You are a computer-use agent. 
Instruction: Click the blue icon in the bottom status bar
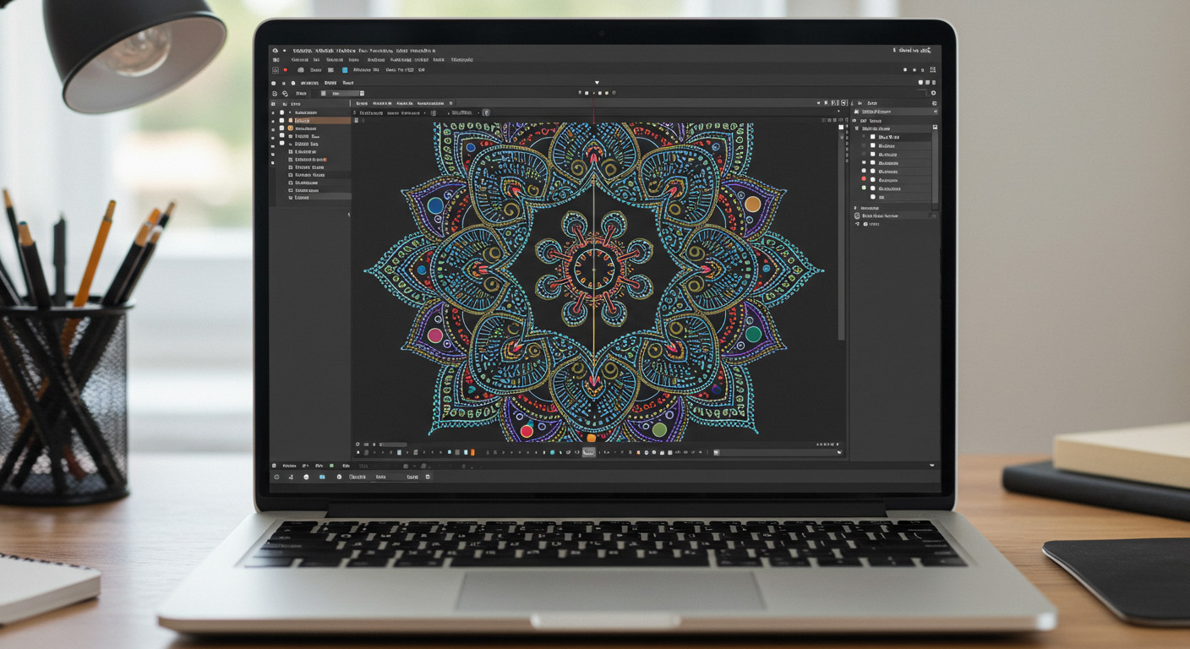coord(321,477)
